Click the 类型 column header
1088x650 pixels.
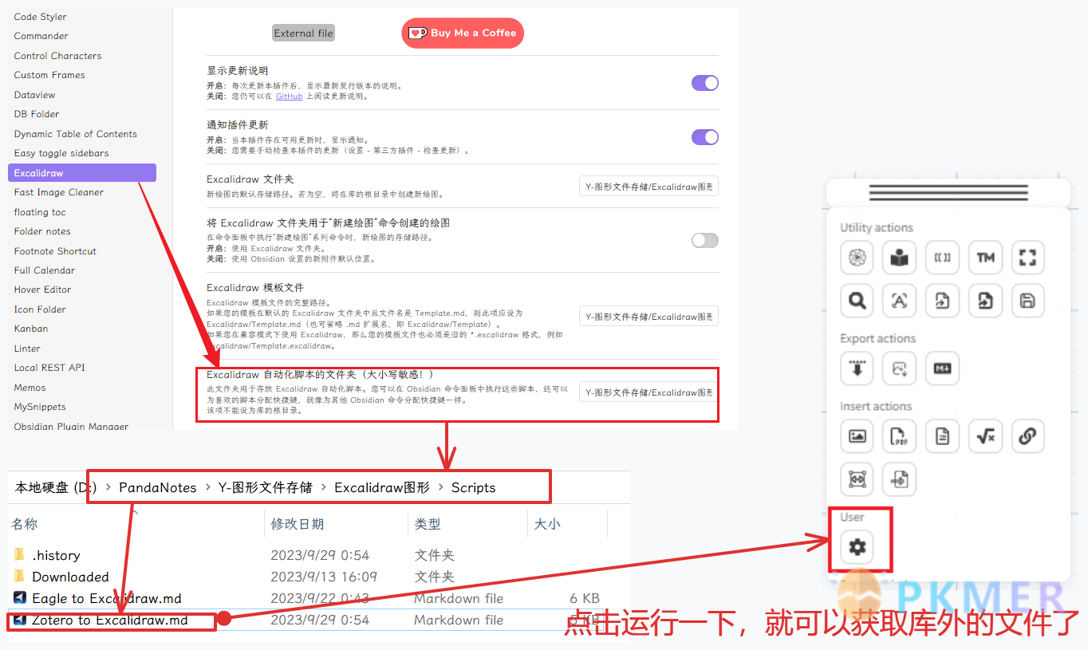click(x=428, y=524)
